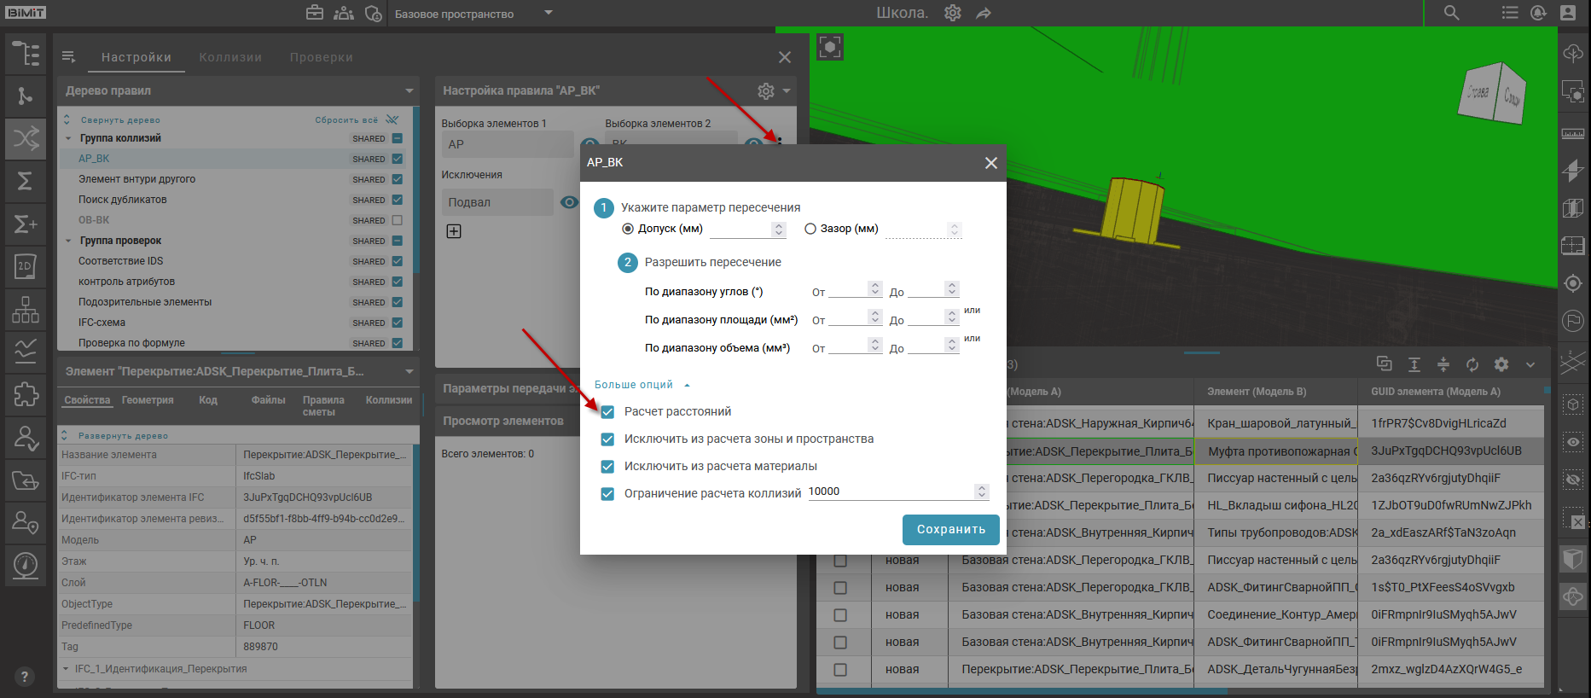Click the view cube in 3D viewport
Viewport: 1591px width, 698px height.
(x=1494, y=93)
